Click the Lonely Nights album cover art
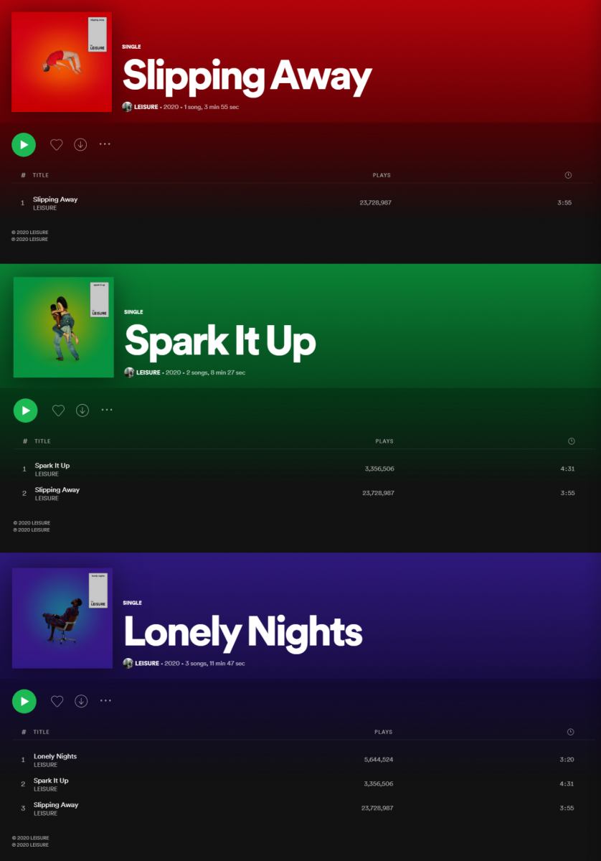601x861 pixels. pos(62,618)
